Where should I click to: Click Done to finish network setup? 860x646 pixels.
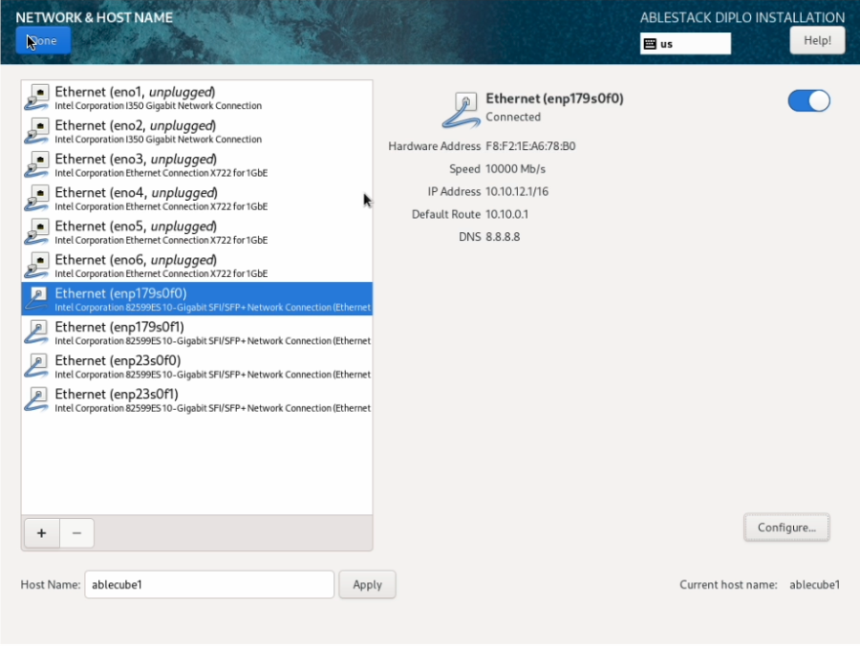tap(43, 40)
